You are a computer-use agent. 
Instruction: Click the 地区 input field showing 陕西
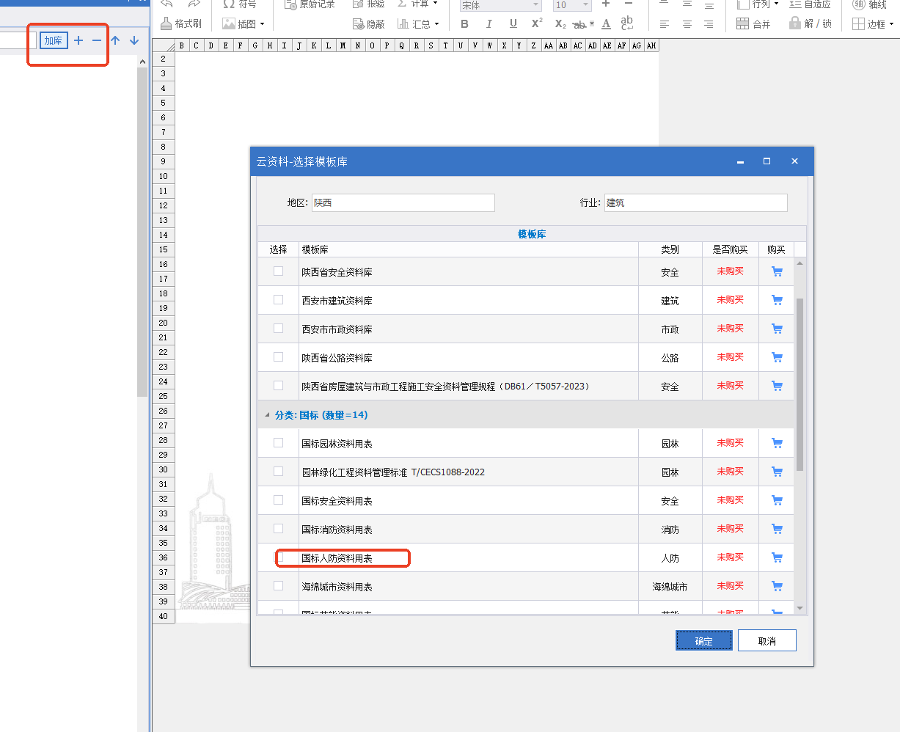(403, 202)
